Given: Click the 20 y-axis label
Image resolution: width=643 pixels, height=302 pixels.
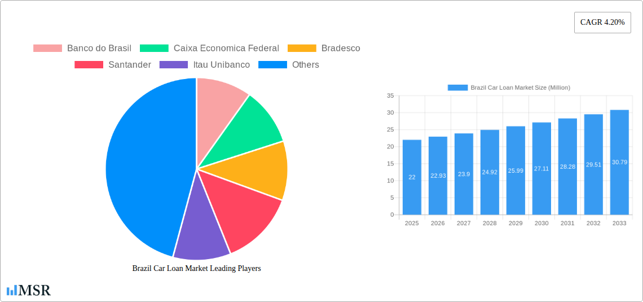Looking at the screenshot, I should point(390,147).
